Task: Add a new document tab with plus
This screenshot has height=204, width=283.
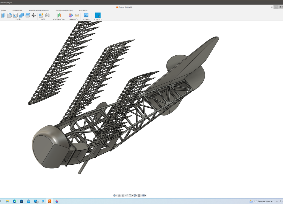Action: 276,7
